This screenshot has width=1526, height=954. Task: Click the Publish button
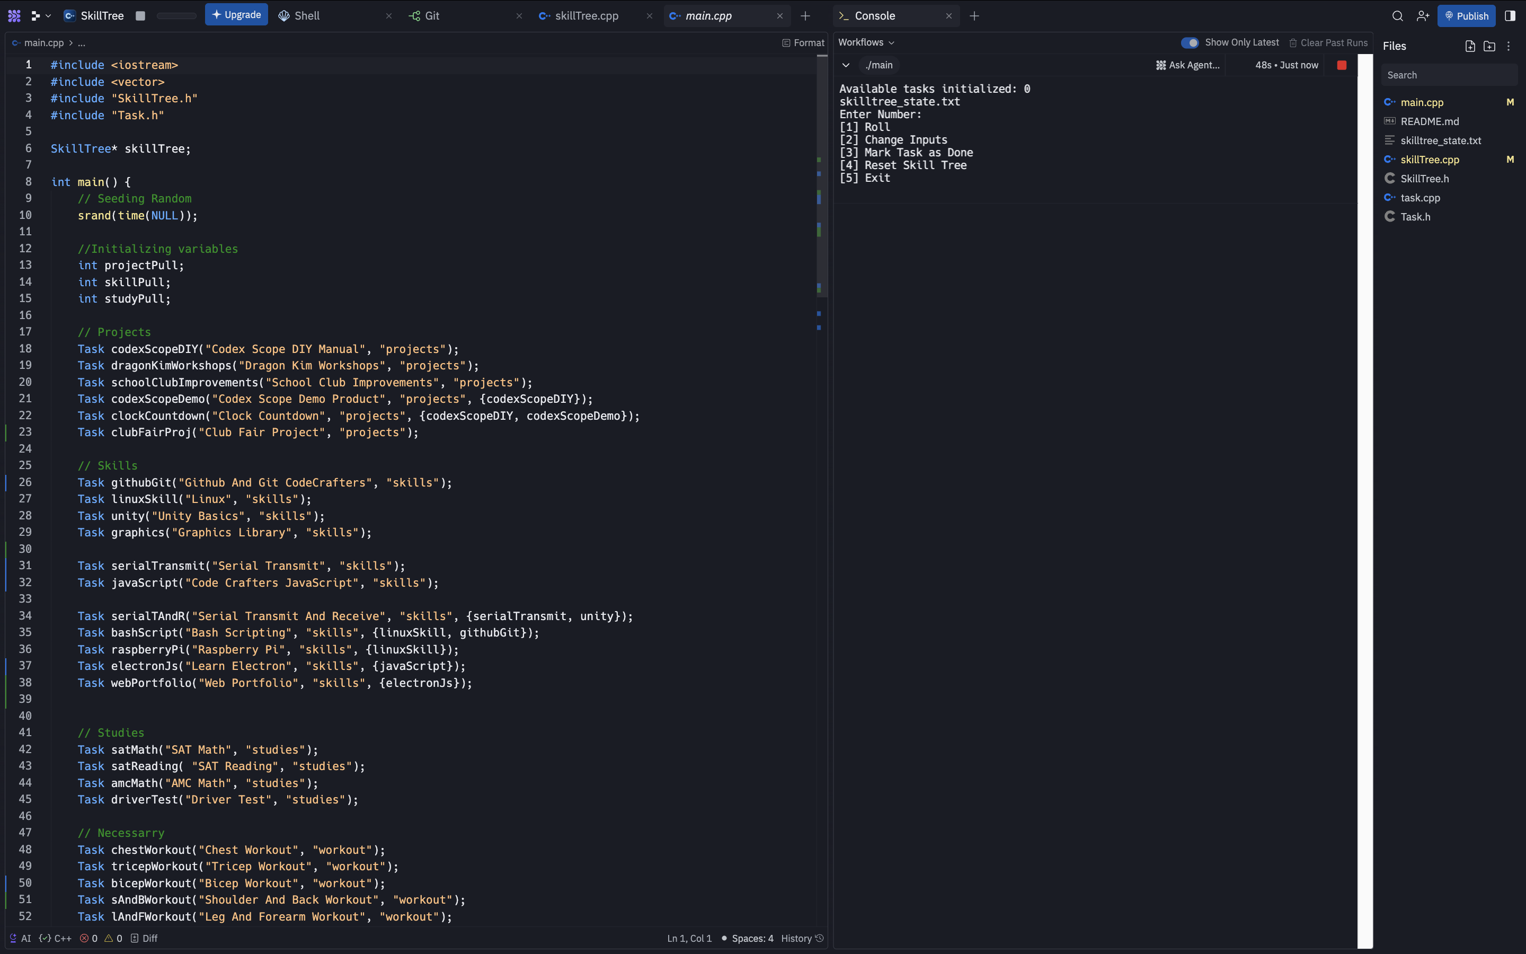pos(1466,16)
